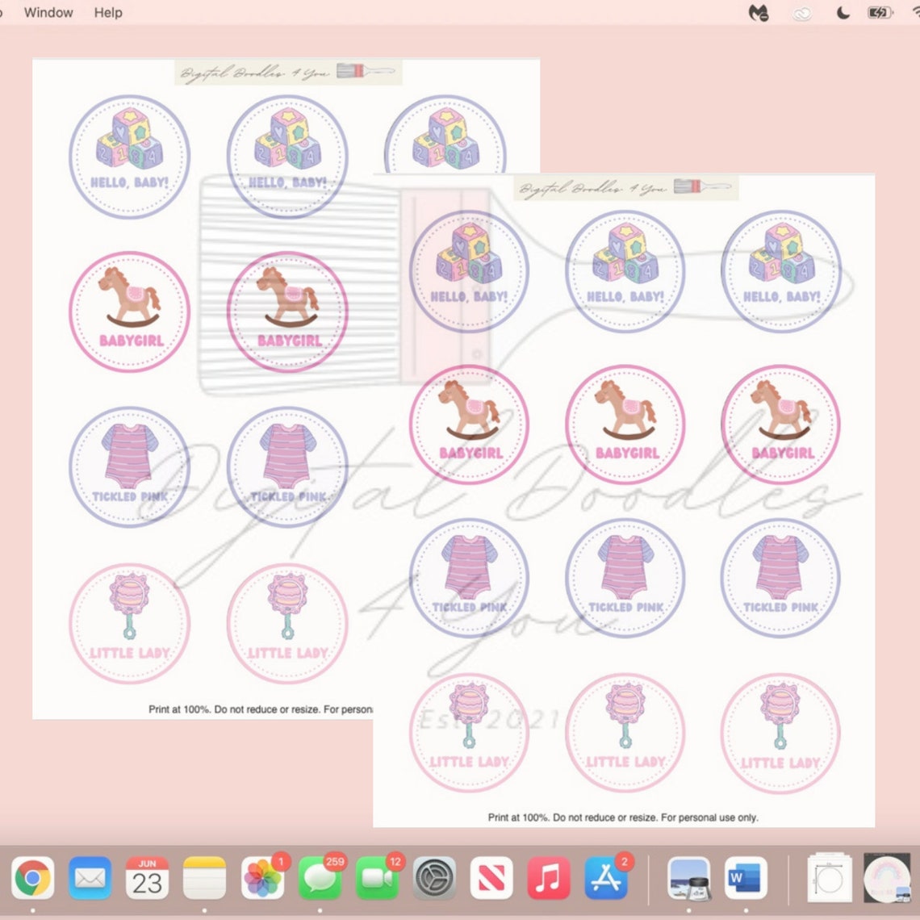The width and height of the screenshot is (920, 920).
Task: Click the back sheet's Digital Doodles 4 You header
Action: [288, 72]
